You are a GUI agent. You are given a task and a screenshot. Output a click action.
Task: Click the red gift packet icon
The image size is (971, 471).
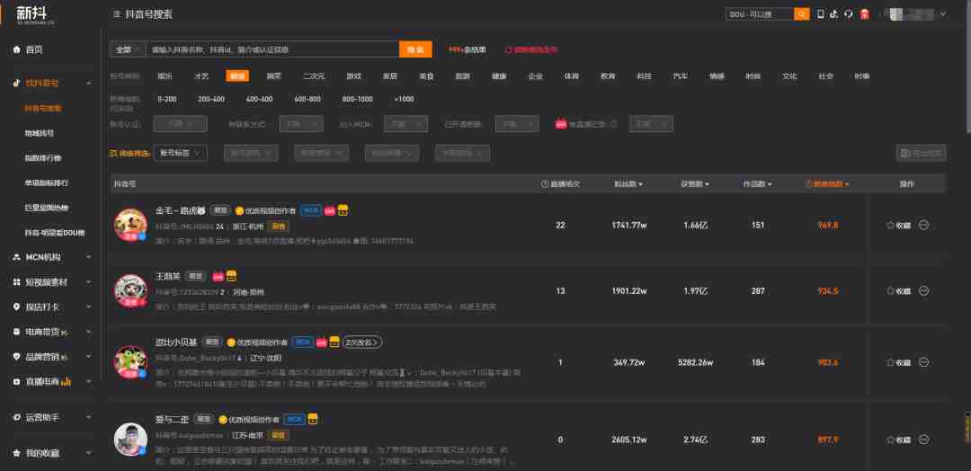point(865,14)
